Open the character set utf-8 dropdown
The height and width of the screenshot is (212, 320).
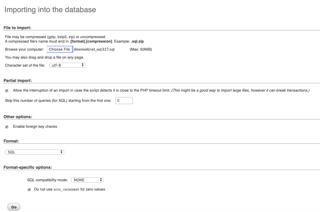67,65
